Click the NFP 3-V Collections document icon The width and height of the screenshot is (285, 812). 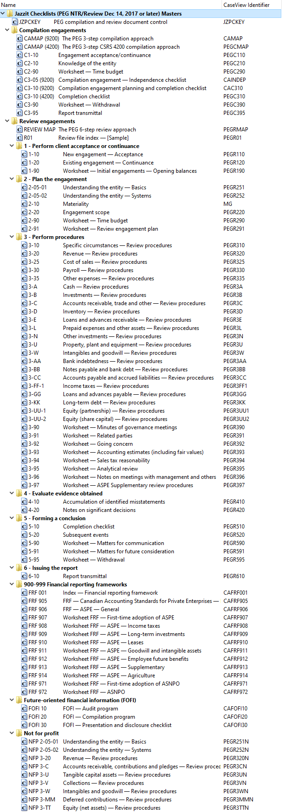[x=24, y=783]
